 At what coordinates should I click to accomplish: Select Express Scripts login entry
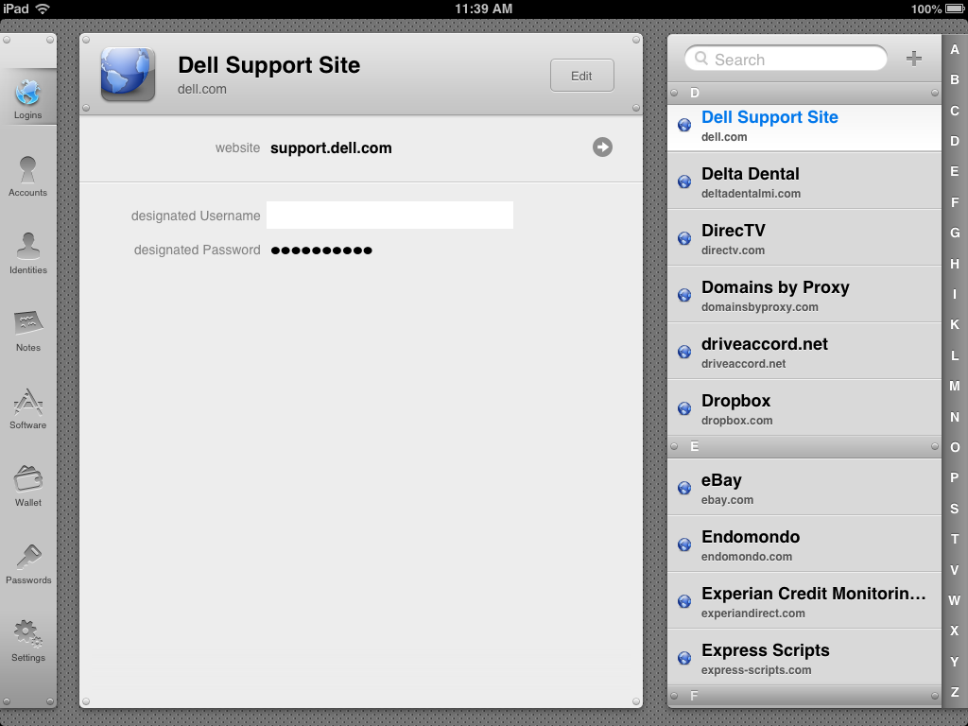coord(804,658)
